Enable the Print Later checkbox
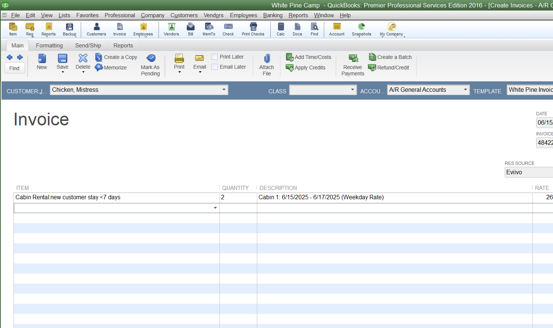The image size is (553, 328). point(215,57)
